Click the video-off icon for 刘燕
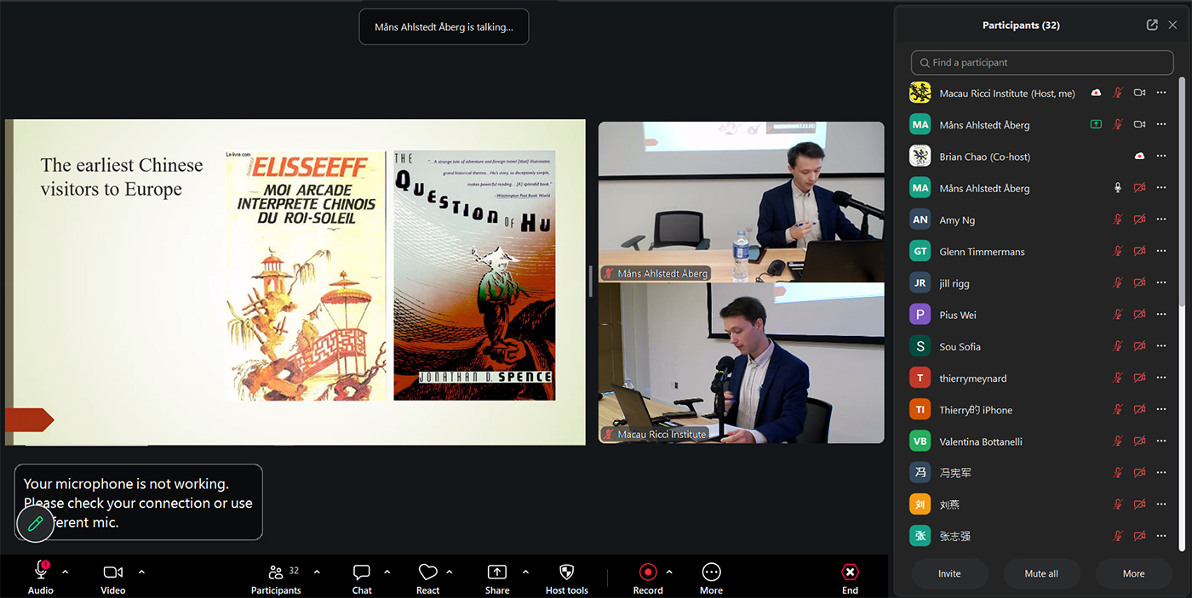This screenshot has width=1192, height=598. point(1139,504)
